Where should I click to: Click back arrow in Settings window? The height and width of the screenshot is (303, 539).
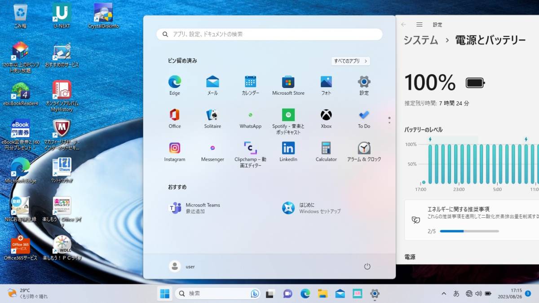[403, 25]
